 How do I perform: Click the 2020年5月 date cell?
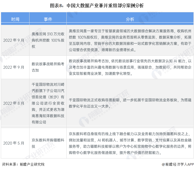[14, 143]
